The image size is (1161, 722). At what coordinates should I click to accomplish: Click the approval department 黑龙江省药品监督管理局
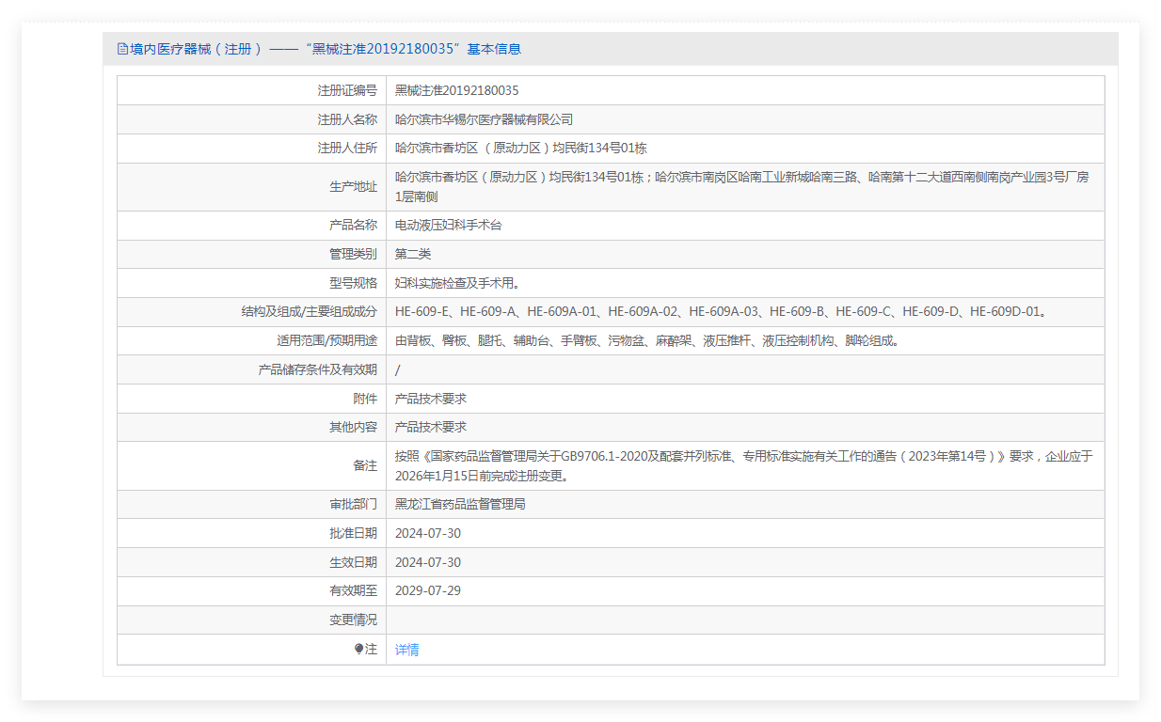point(460,504)
